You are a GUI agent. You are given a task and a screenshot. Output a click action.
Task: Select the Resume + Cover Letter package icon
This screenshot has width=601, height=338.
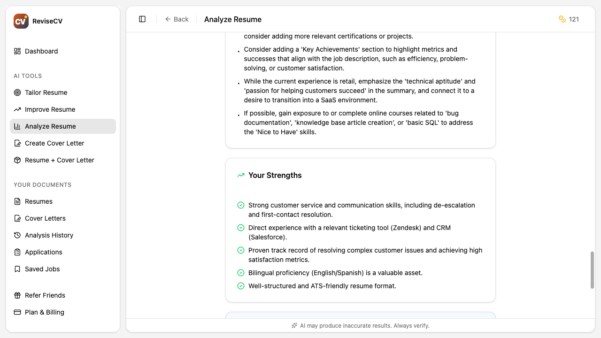click(x=17, y=160)
